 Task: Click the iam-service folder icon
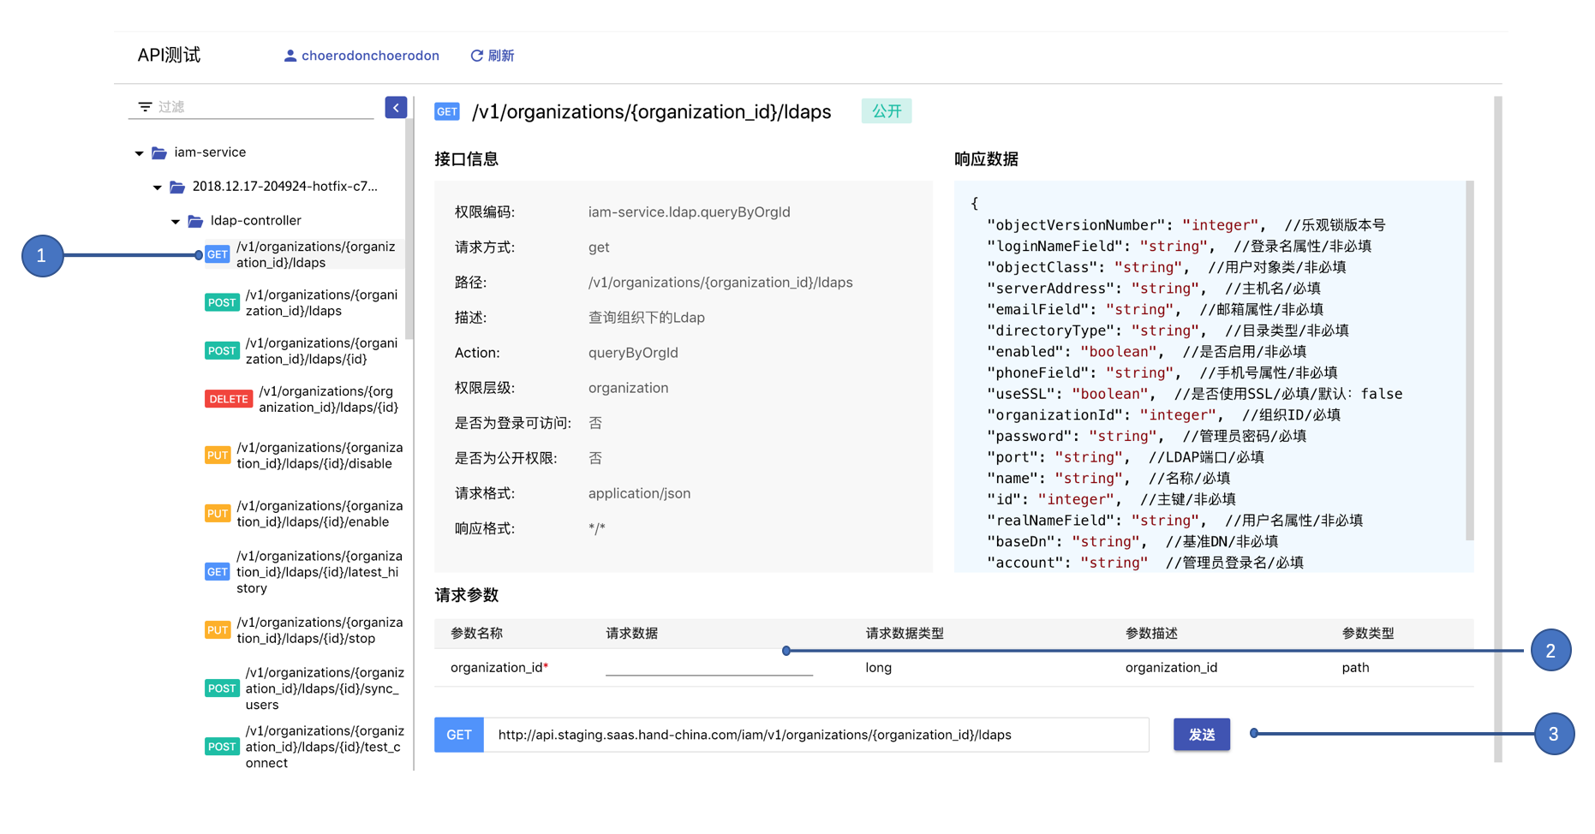[x=159, y=152]
